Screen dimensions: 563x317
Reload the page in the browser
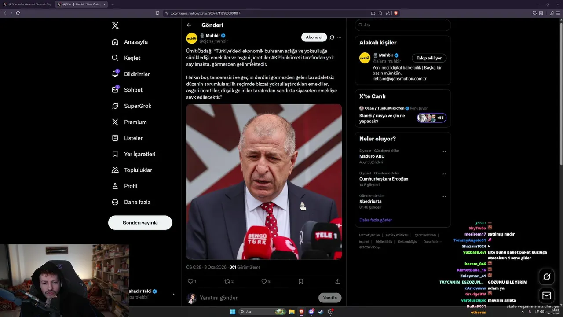tap(18, 13)
